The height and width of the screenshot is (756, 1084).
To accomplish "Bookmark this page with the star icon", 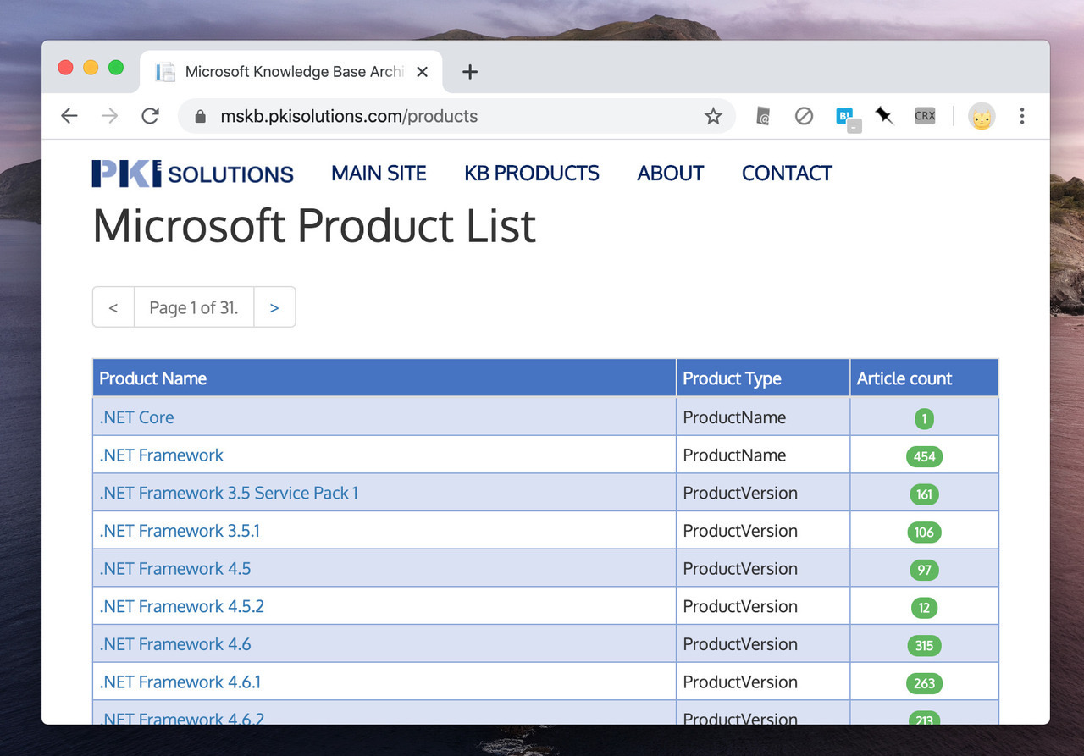I will [x=713, y=116].
